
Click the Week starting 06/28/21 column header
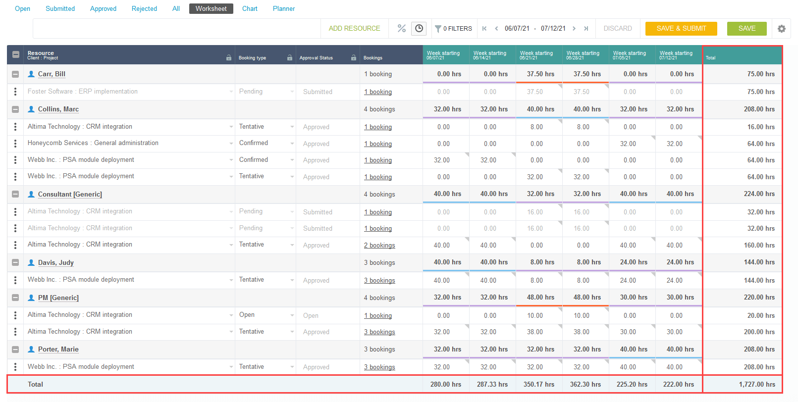[585, 55]
